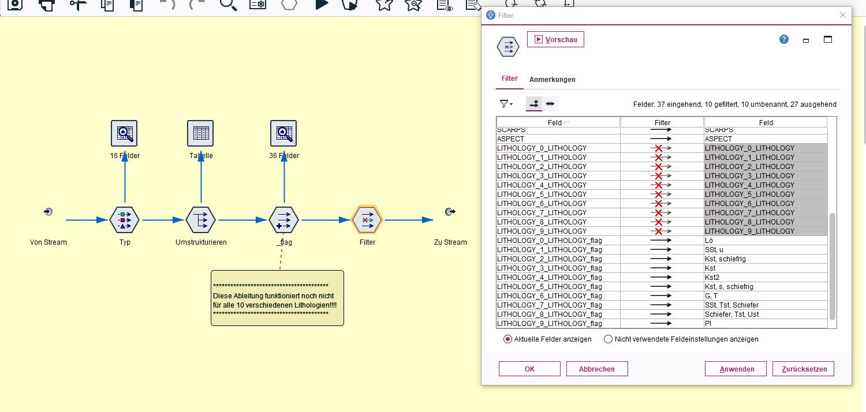Screen dimensions: 866x412
Task: Select the Tabelle output node
Action: pyautogui.click(x=200, y=133)
